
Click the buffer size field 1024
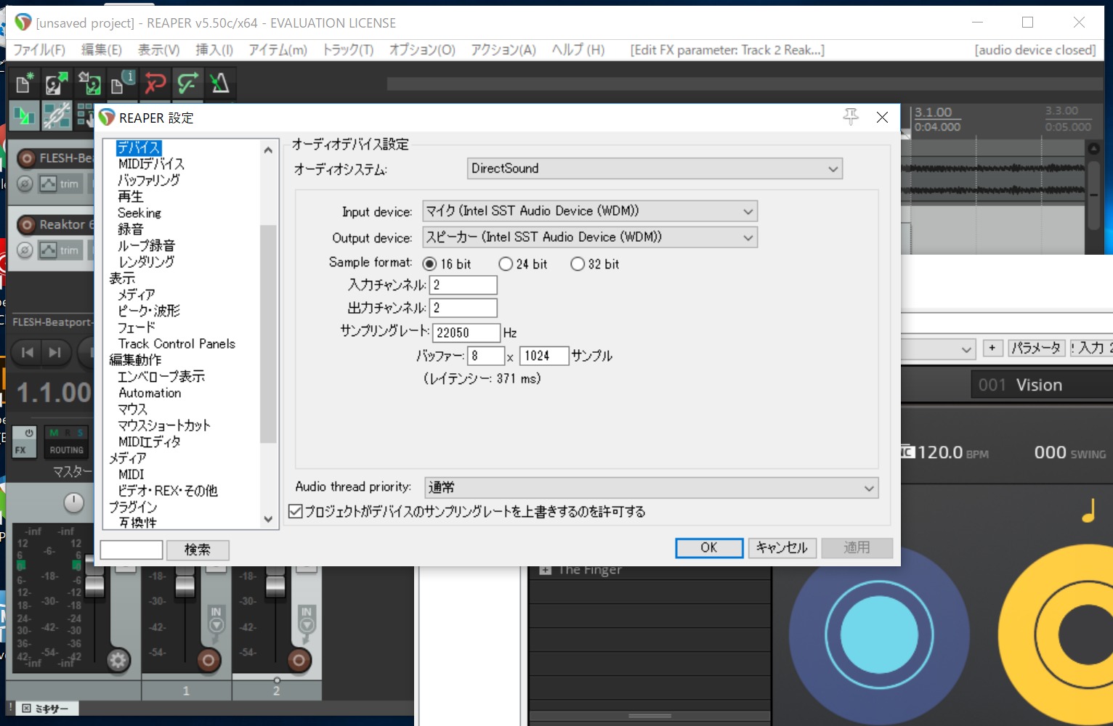pyautogui.click(x=544, y=356)
